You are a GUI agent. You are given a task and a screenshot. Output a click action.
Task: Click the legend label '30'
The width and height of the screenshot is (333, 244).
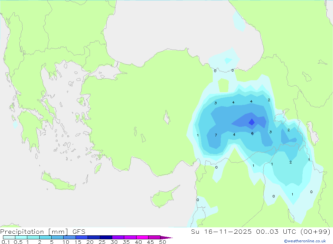[114, 242]
